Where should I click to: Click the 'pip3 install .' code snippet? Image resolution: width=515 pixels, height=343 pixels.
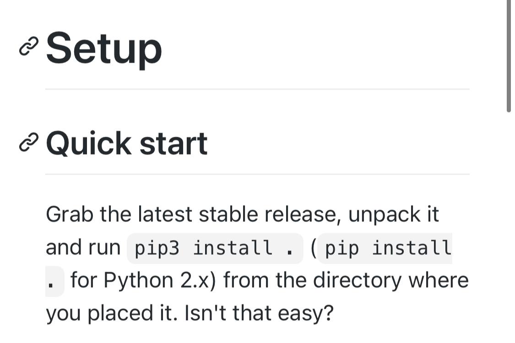tap(215, 248)
